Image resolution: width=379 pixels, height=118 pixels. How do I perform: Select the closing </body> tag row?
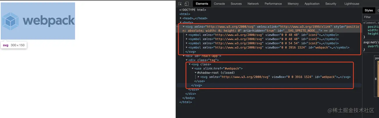coord(188,98)
